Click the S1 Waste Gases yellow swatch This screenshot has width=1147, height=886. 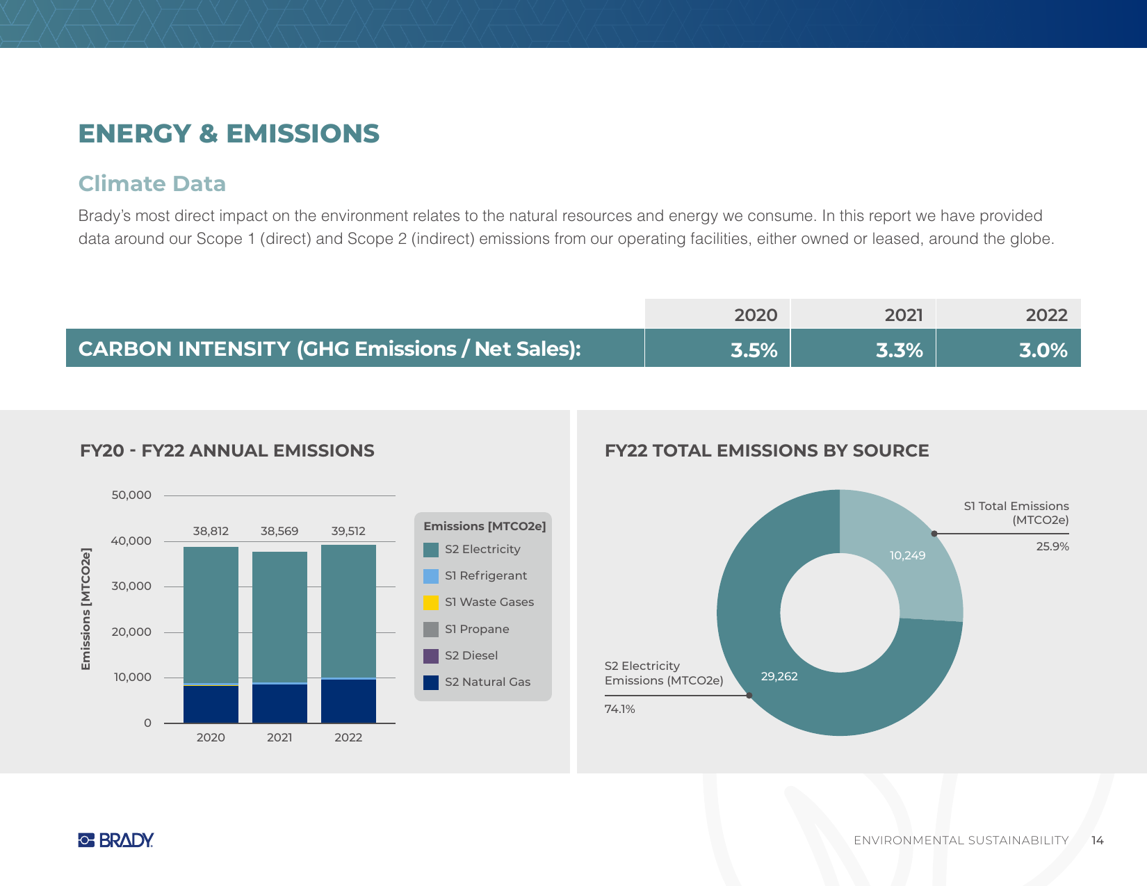pos(431,602)
